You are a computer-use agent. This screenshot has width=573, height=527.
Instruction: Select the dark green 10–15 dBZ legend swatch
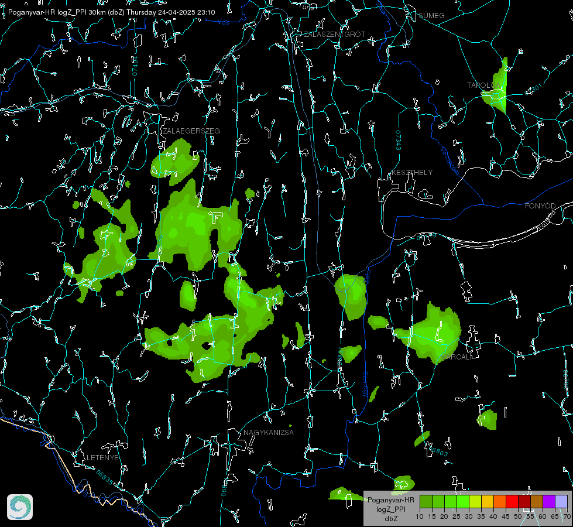click(426, 501)
